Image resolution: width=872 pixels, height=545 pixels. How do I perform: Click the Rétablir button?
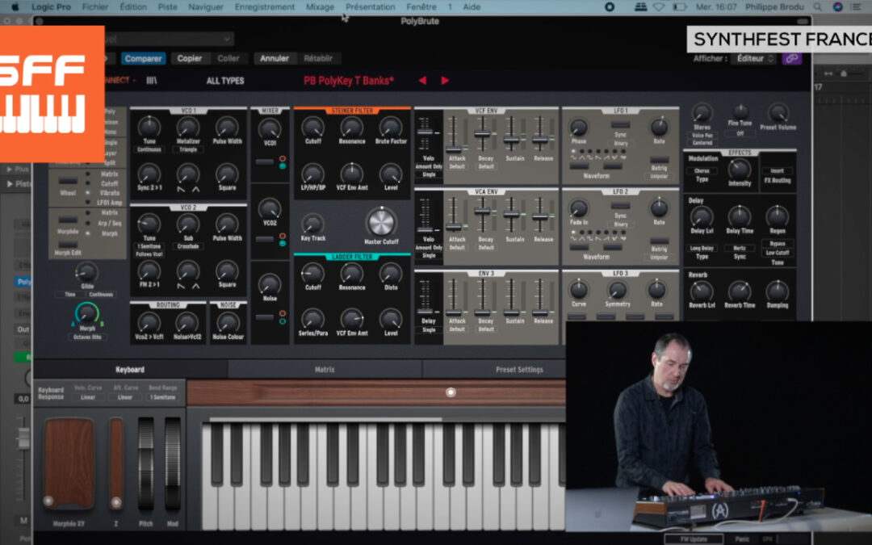click(318, 58)
